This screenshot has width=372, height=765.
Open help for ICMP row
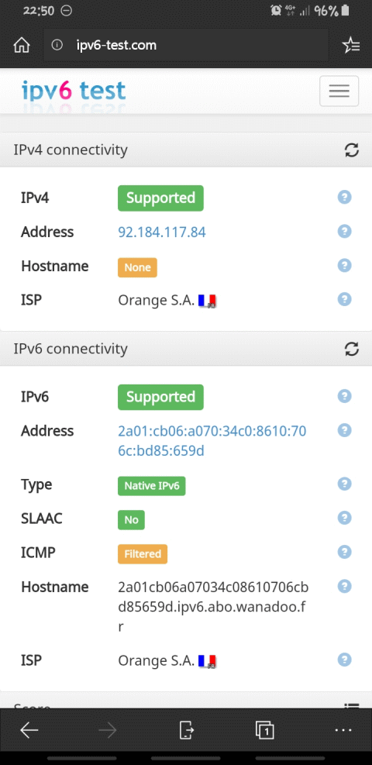point(344,552)
